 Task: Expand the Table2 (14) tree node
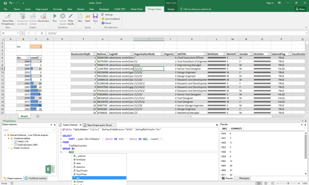(x=12, y=141)
